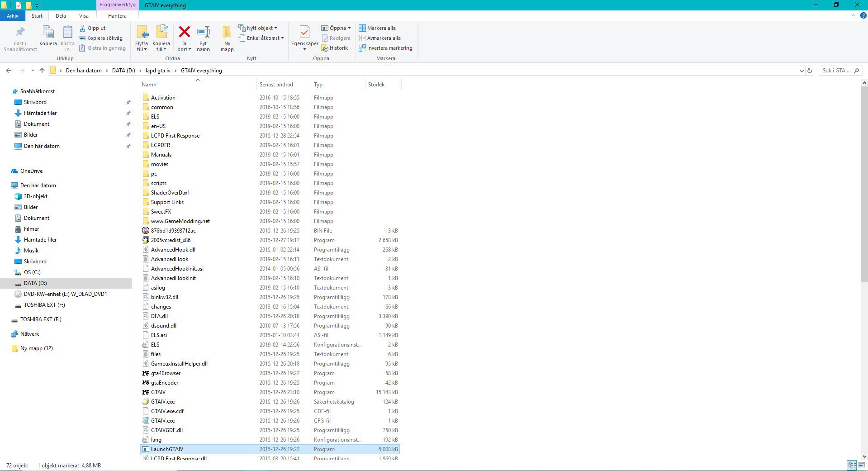Screen dimensions: 868x471
Task: Open Egenskaper (properties) icon
Action: pyautogui.click(x=304, y=33)
